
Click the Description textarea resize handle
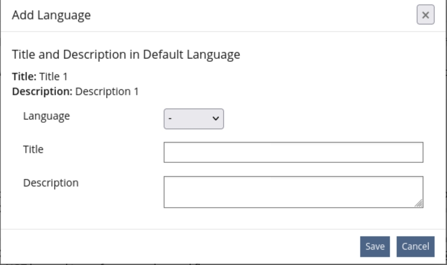tap(419, 204)
